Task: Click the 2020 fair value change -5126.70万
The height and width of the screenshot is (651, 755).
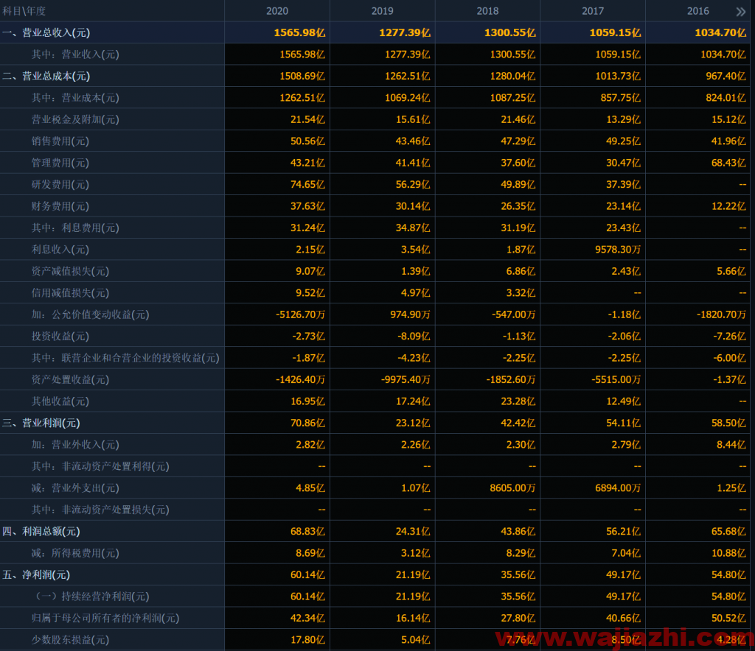Action: [x=301, y=314]
